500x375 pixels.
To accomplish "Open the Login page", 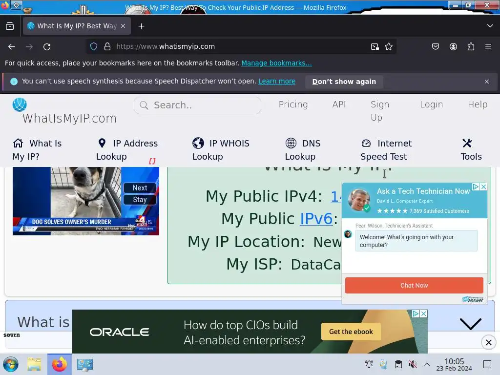I will (x=431, y=104).
